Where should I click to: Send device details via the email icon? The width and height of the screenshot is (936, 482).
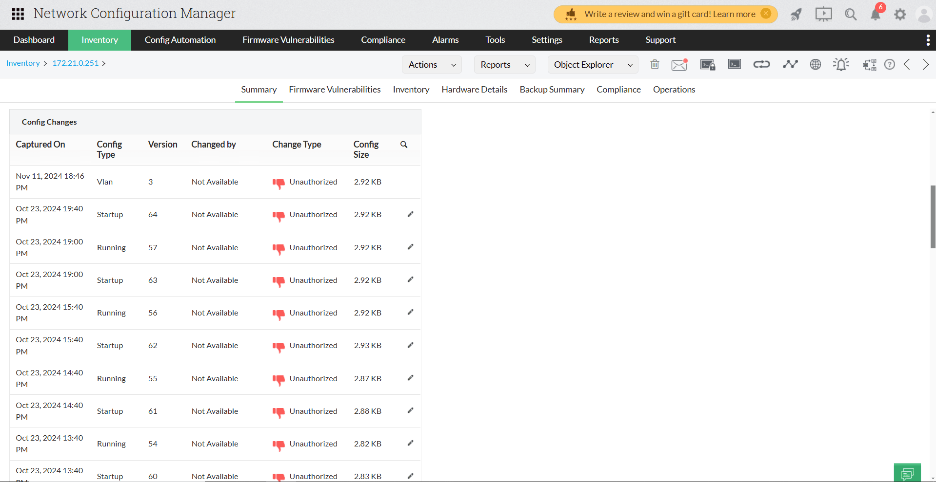679,64
